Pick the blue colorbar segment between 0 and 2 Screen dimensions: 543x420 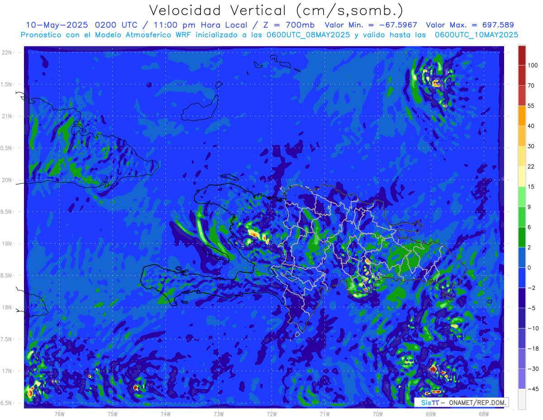[x=522, y=258]
